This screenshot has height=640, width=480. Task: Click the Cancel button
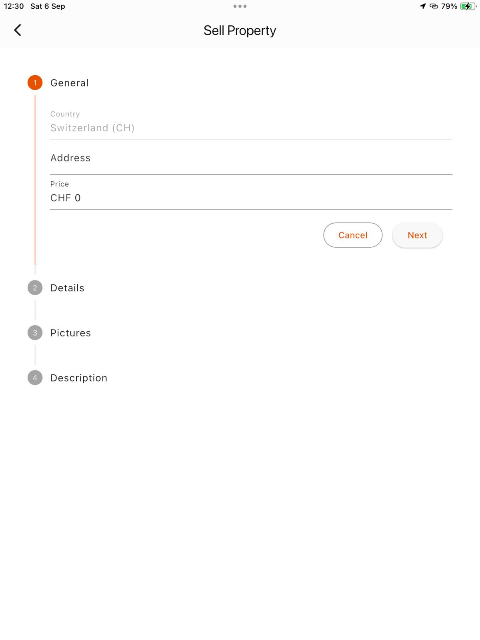pos(353,235)
